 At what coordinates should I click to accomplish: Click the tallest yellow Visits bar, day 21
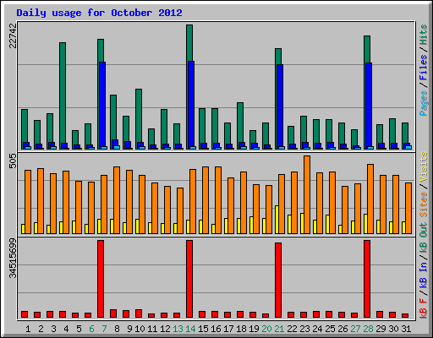(x=277, y=220)
